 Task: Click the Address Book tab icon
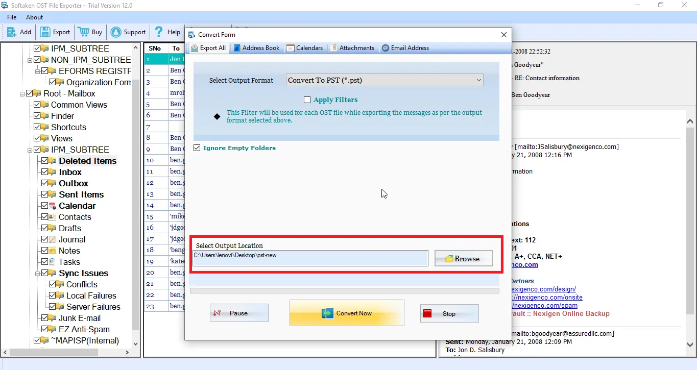(237, 48)
